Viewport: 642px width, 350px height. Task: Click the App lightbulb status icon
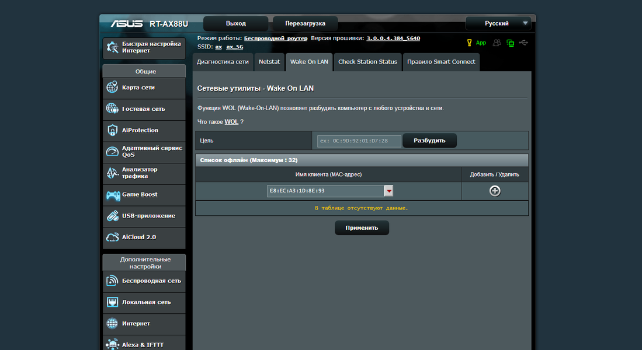point(469,43)
